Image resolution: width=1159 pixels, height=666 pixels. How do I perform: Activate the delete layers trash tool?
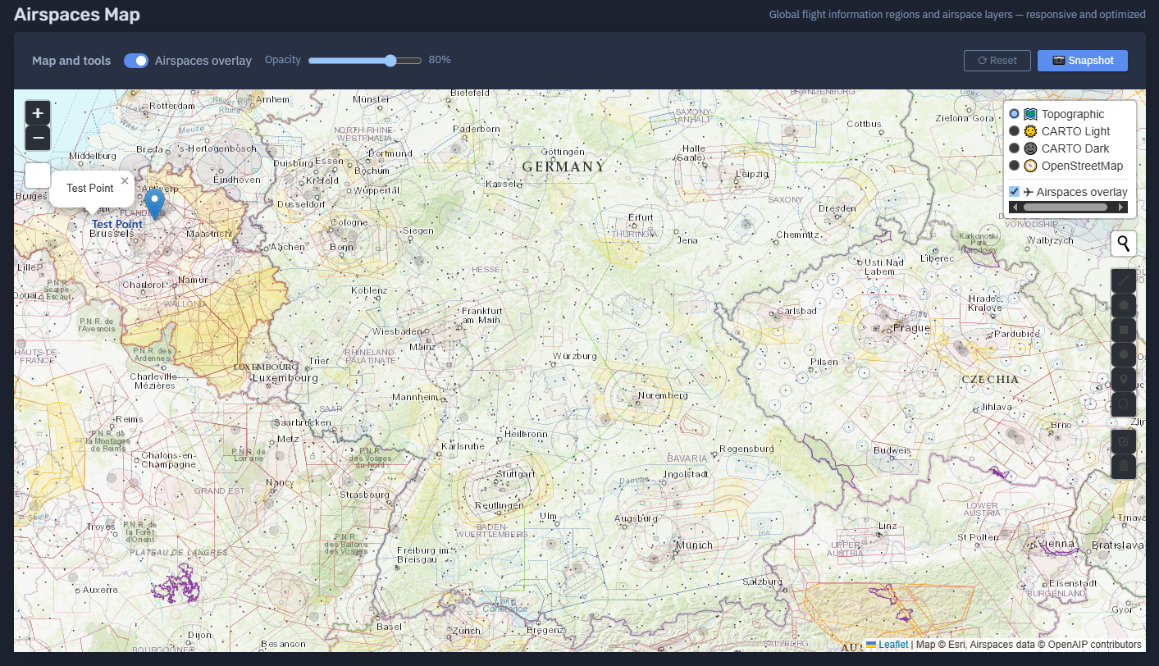pos(1124,466)
